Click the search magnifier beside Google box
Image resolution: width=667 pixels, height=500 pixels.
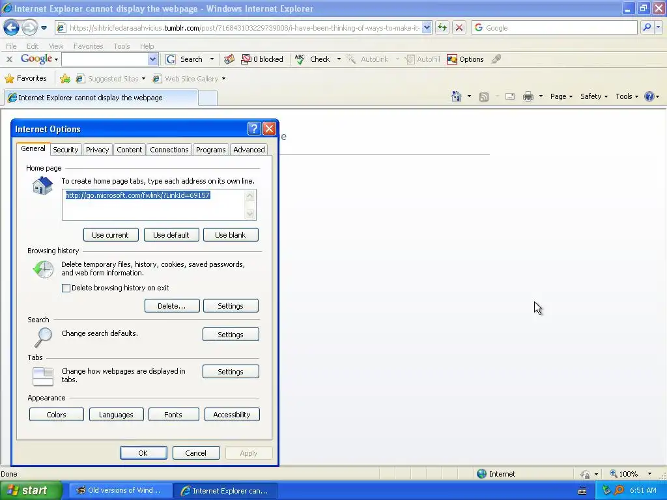647,27
